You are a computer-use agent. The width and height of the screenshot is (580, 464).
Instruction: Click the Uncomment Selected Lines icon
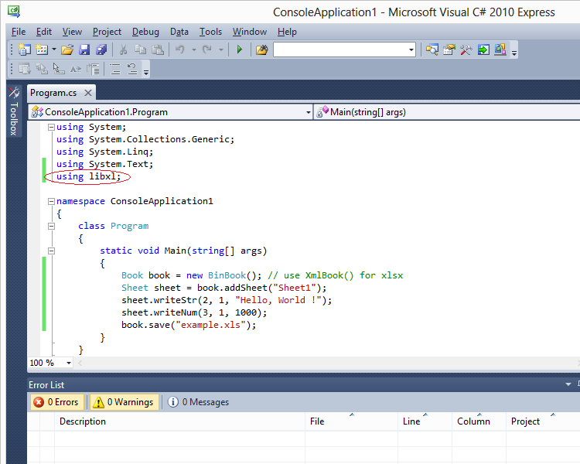click(132, 69)
